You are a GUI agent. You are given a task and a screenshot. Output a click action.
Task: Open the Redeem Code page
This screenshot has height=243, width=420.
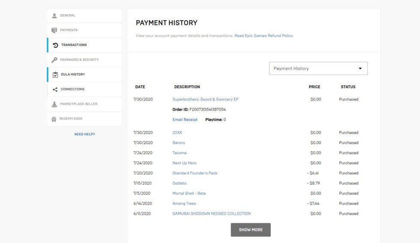pyautogui.click(x=85, y=119)
